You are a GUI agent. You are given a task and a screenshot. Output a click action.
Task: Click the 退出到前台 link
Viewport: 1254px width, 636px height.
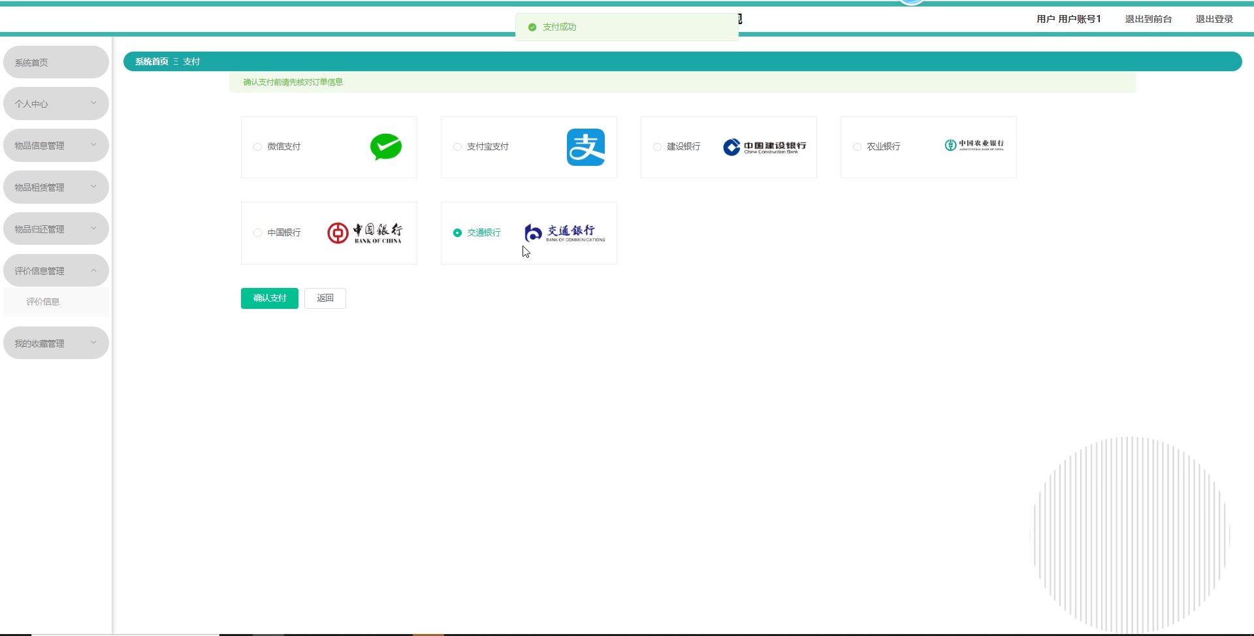[1148, 19]
